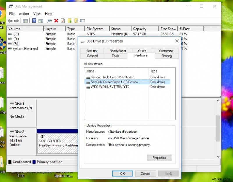
Task: Click the back arrow toolbar icon
Action: tap(10, 21)
